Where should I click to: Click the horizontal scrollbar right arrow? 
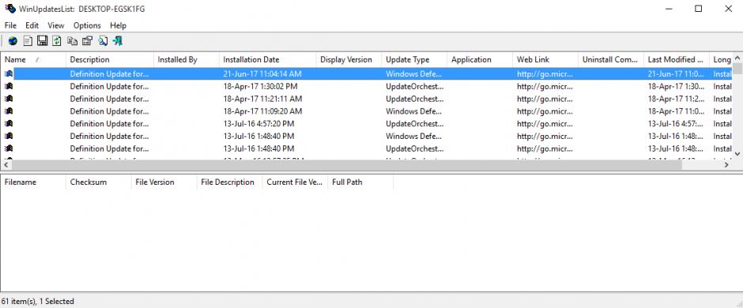[726, 164]
